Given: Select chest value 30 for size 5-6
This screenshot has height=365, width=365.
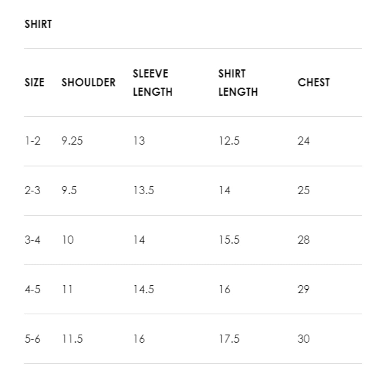Looking at the screenshot, I should (x=303, y=339).
